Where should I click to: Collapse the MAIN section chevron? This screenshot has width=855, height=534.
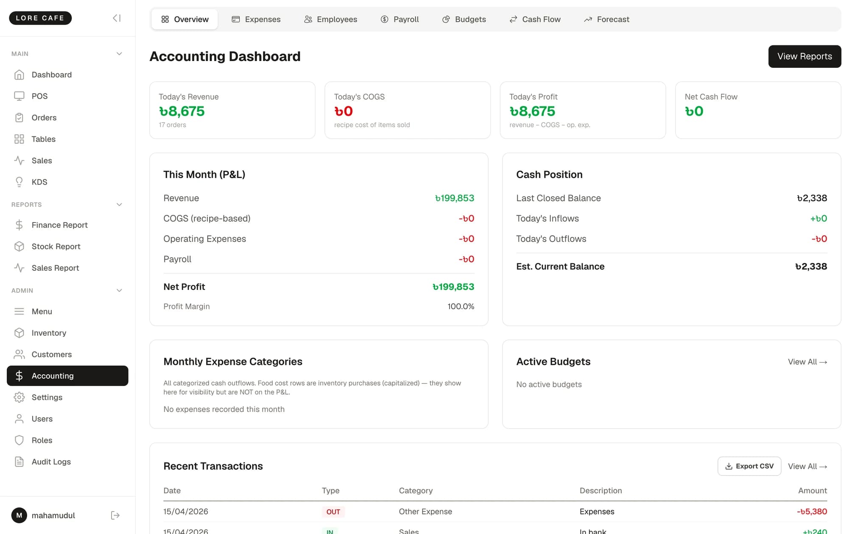coord(119,54)
